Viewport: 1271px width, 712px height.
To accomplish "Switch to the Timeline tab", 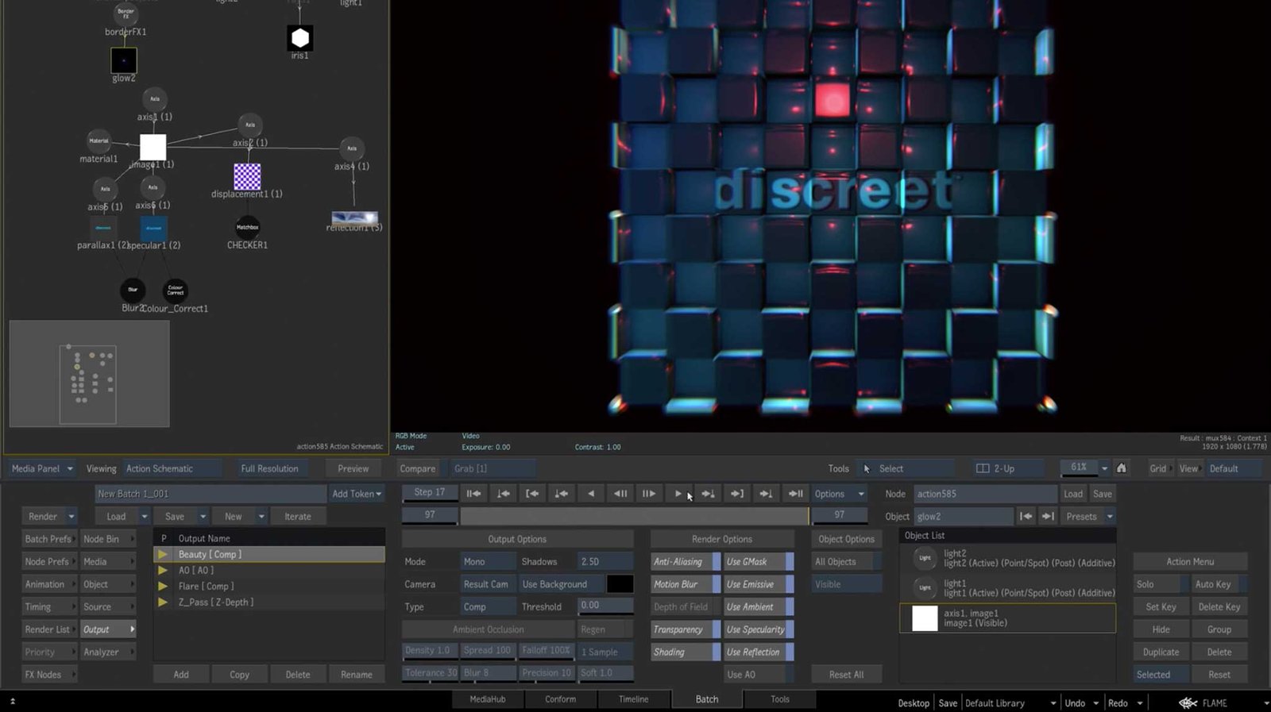I will click(633, 699).
